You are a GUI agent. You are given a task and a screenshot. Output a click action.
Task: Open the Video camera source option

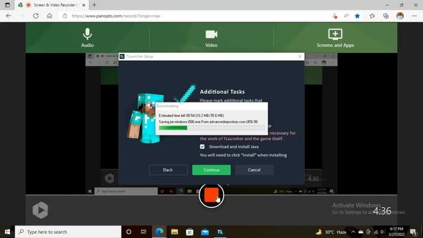point(211,38)
